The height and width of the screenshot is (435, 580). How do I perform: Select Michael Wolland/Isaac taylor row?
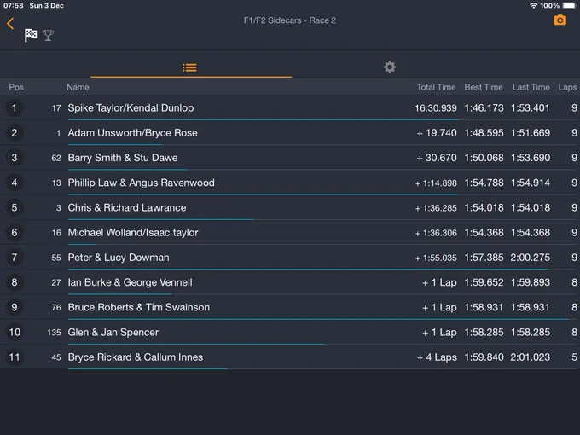pos(290,232)
